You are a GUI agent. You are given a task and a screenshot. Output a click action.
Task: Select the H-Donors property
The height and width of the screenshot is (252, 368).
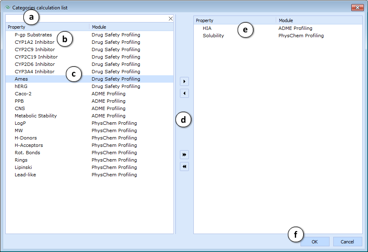click(90, 138)
